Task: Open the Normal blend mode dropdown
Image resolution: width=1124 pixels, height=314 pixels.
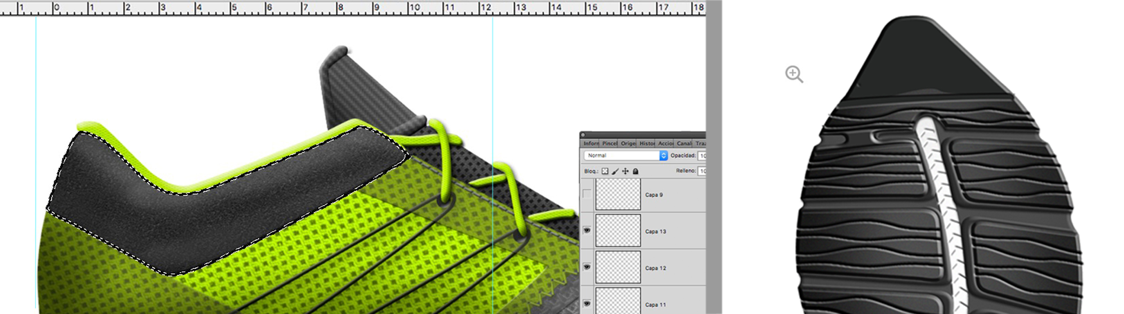Action: (x=621, y=156)
